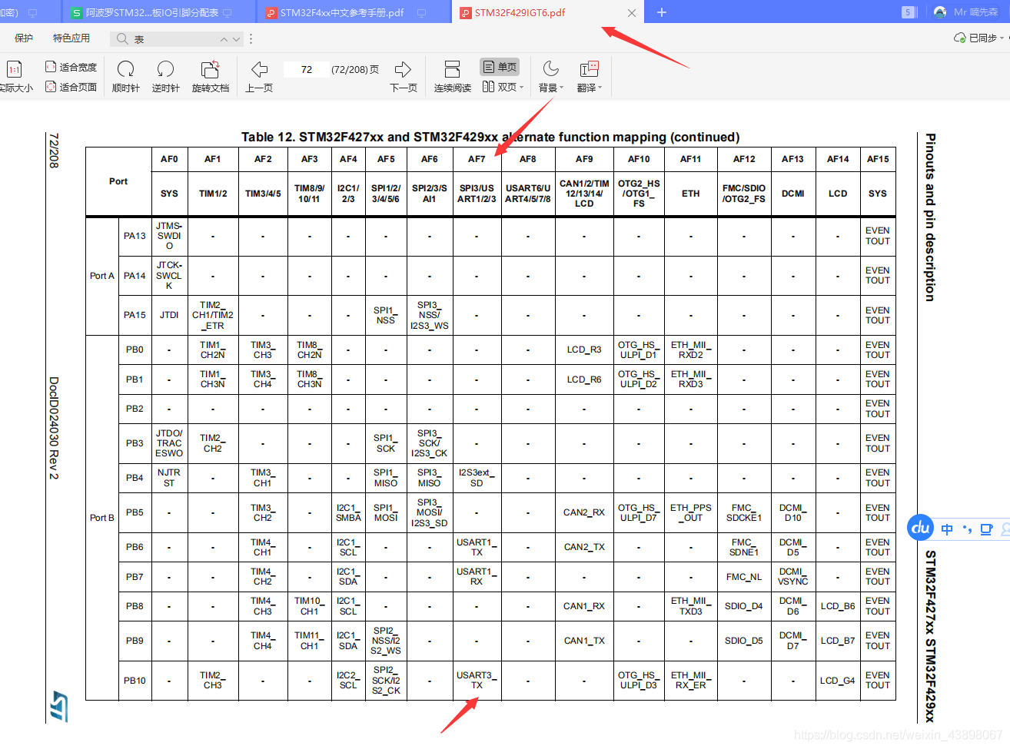
Task: Click the SPI3/USART1/2/3 header cell
Action: (x=477, y=194)
